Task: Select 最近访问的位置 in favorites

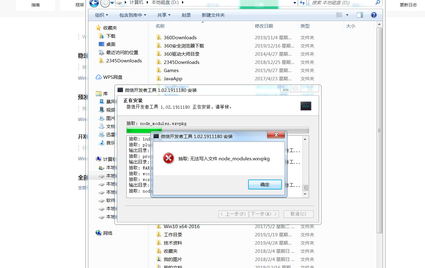Action: (x=122, y=52)
